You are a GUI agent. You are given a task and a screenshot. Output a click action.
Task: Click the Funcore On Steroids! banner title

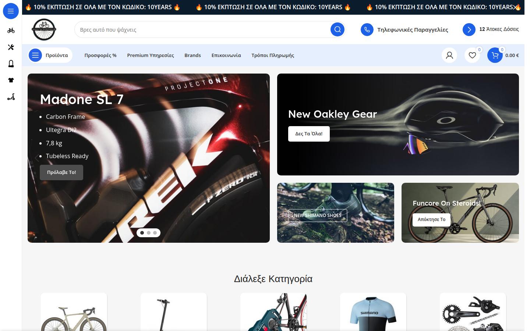[x=447, y=203]
